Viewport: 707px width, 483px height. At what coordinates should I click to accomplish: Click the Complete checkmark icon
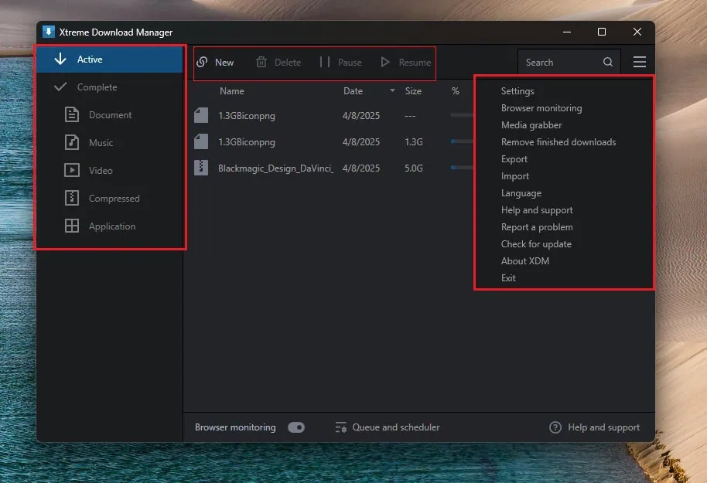pyautogui.click(x=60, y=87)
